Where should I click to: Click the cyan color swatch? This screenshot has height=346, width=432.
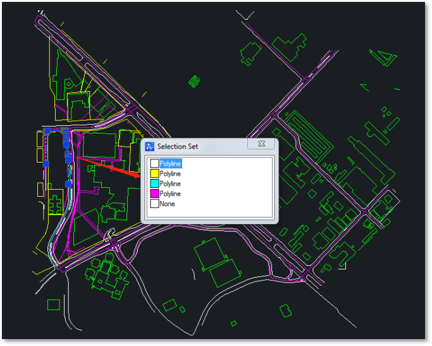coord(154,184)
